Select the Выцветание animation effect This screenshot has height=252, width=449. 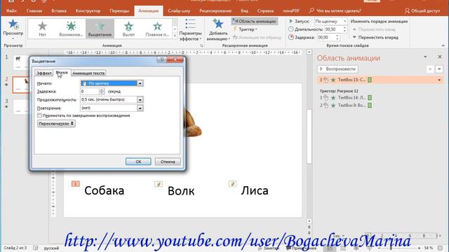[x=100, y=29]
